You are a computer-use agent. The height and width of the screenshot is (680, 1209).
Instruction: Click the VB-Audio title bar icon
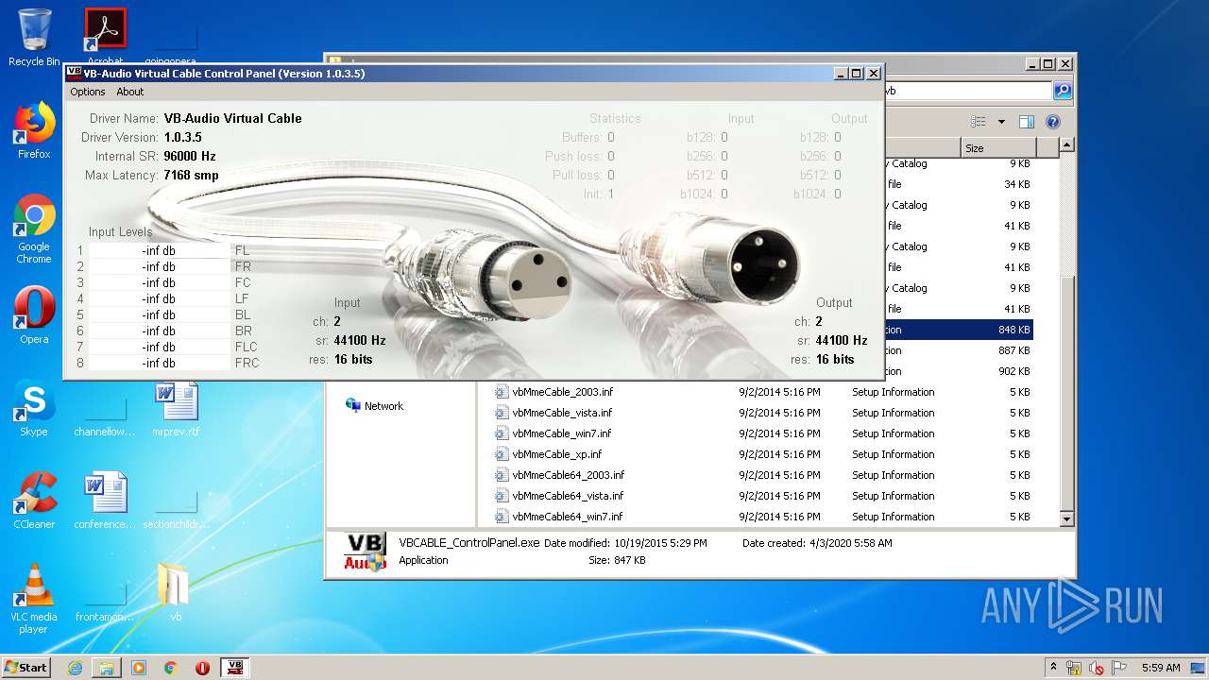pyautogui.click(x=74, y=74)
